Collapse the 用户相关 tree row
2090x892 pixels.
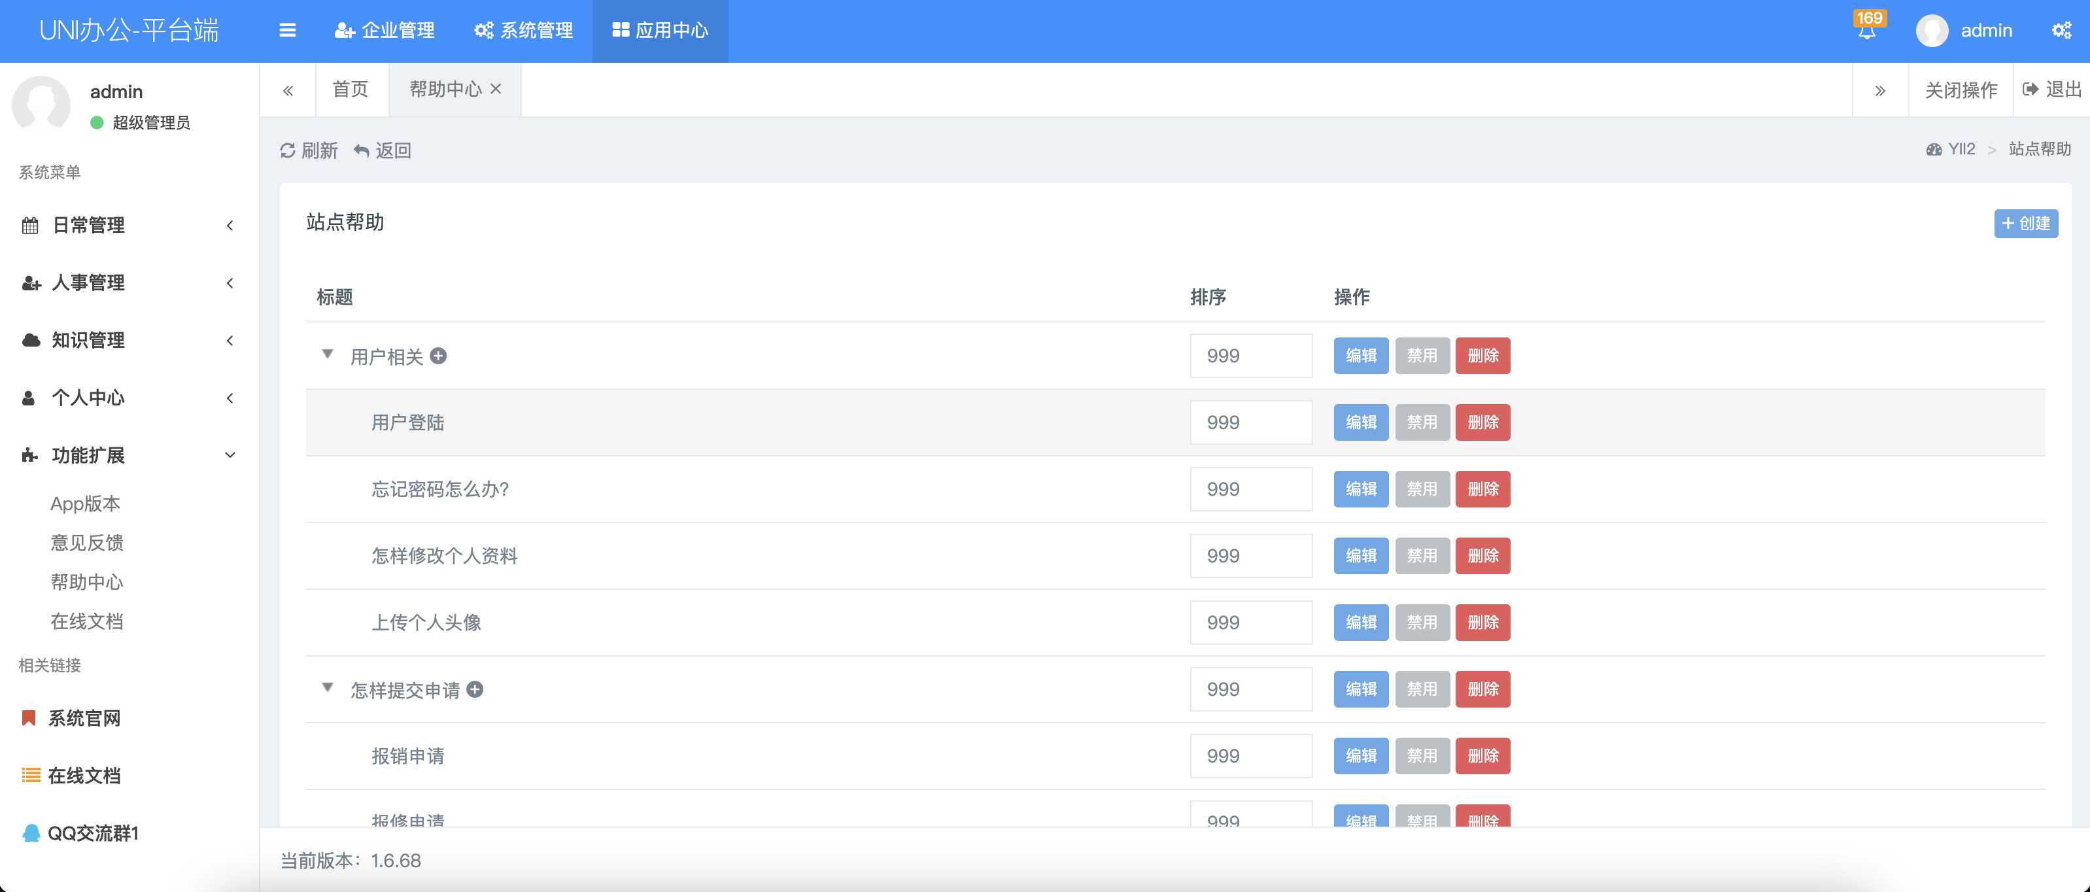click(328, 354)
